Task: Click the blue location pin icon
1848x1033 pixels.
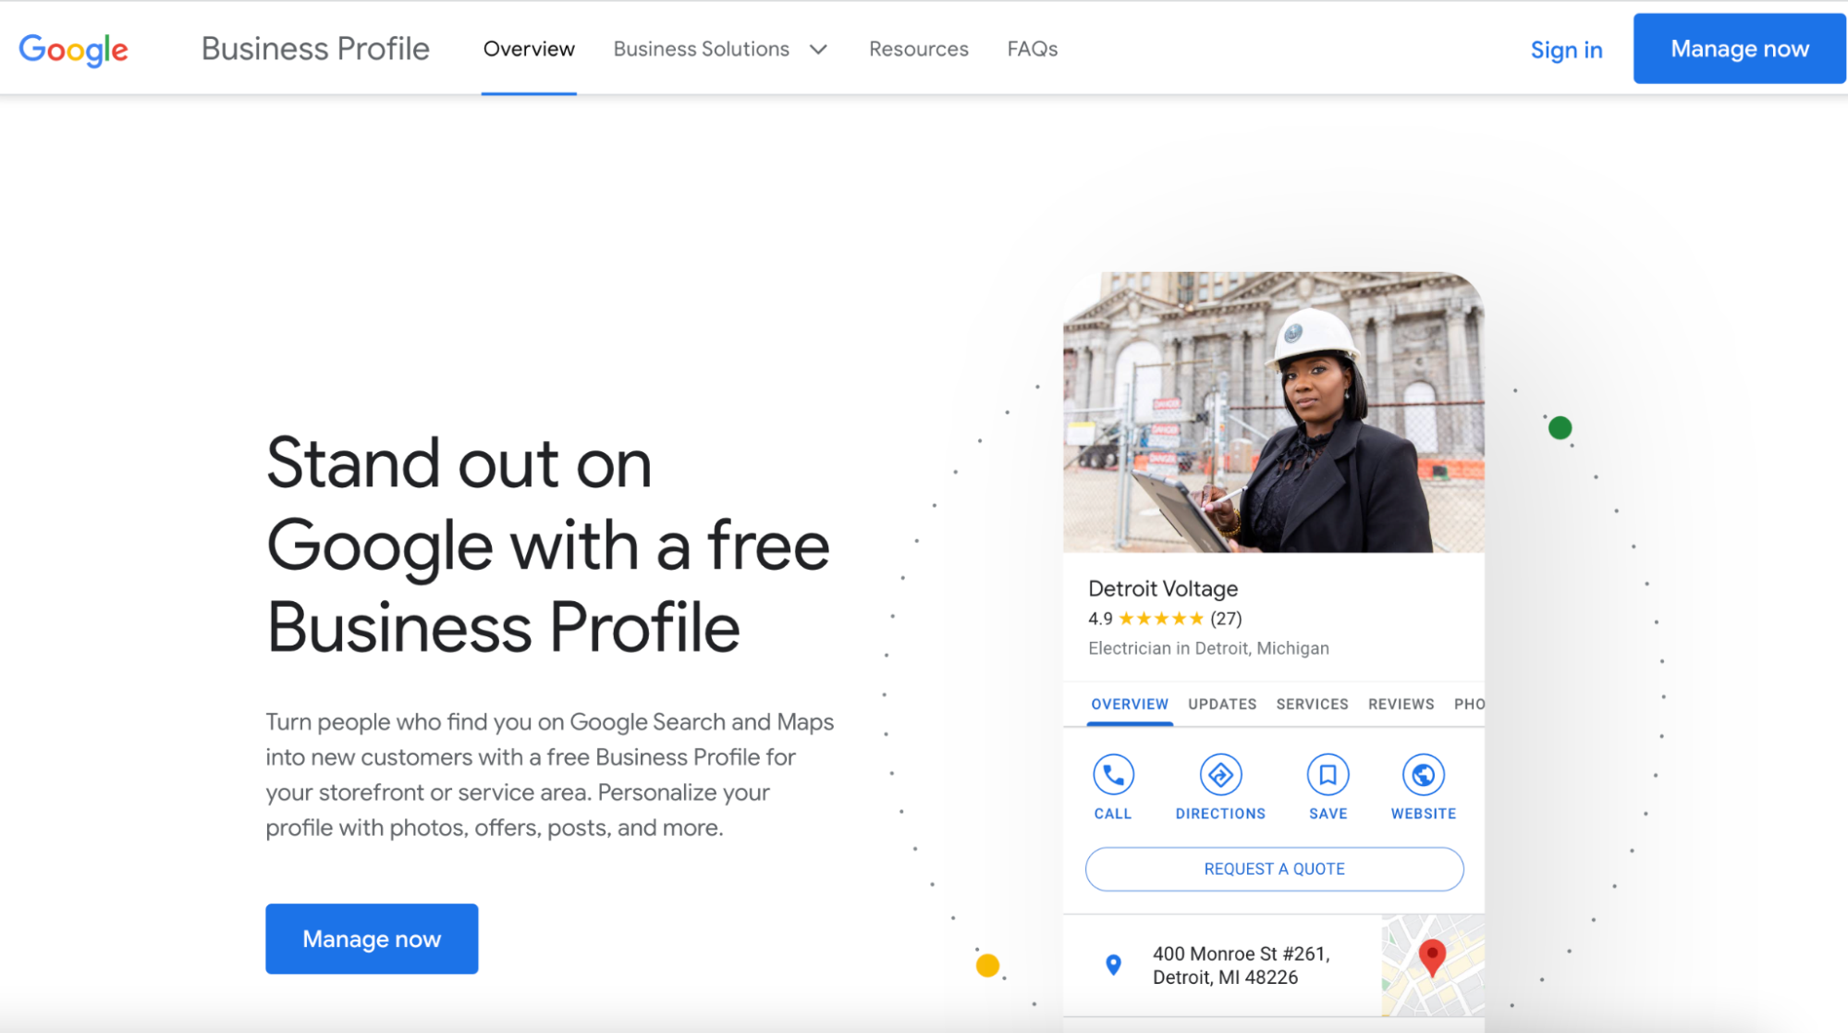Action: click(1113, 965)
